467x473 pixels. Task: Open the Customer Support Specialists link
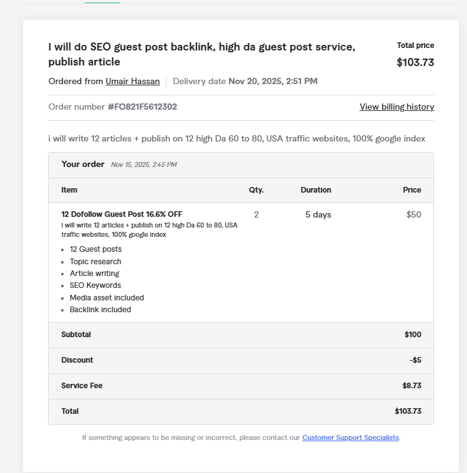pos(350,437)
